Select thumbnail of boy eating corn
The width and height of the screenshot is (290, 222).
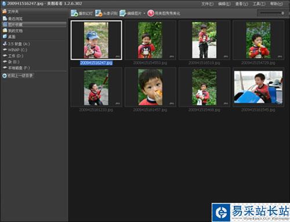pos(258,40)
